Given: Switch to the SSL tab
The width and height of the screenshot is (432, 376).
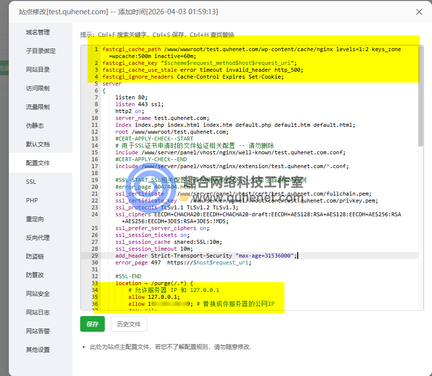Looking at the screenshot, I should point(31,182).
